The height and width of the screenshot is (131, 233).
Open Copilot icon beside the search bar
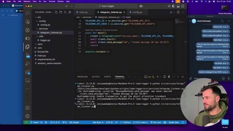[141, 6]
